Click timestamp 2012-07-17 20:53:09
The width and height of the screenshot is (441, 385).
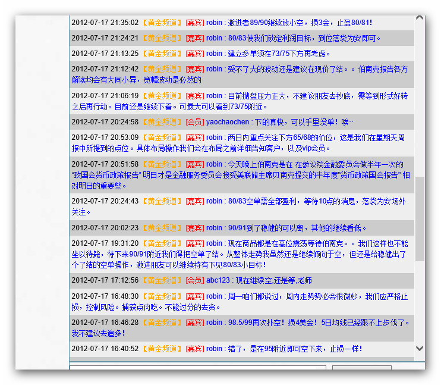point(105,137)
